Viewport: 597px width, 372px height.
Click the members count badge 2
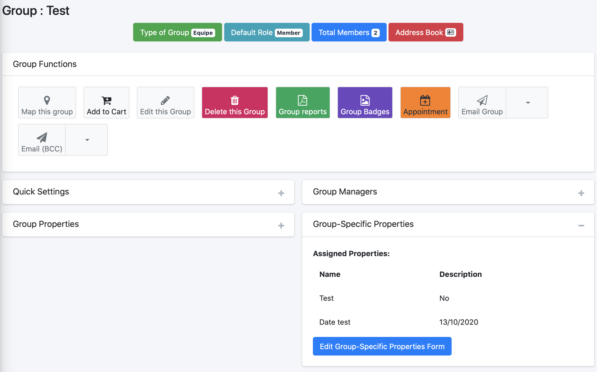[x=375, y=33]
